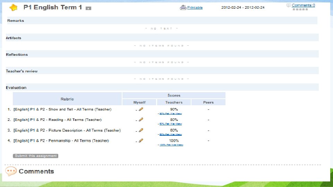
Task: Open the Printable link
Action: pos(195,8)
